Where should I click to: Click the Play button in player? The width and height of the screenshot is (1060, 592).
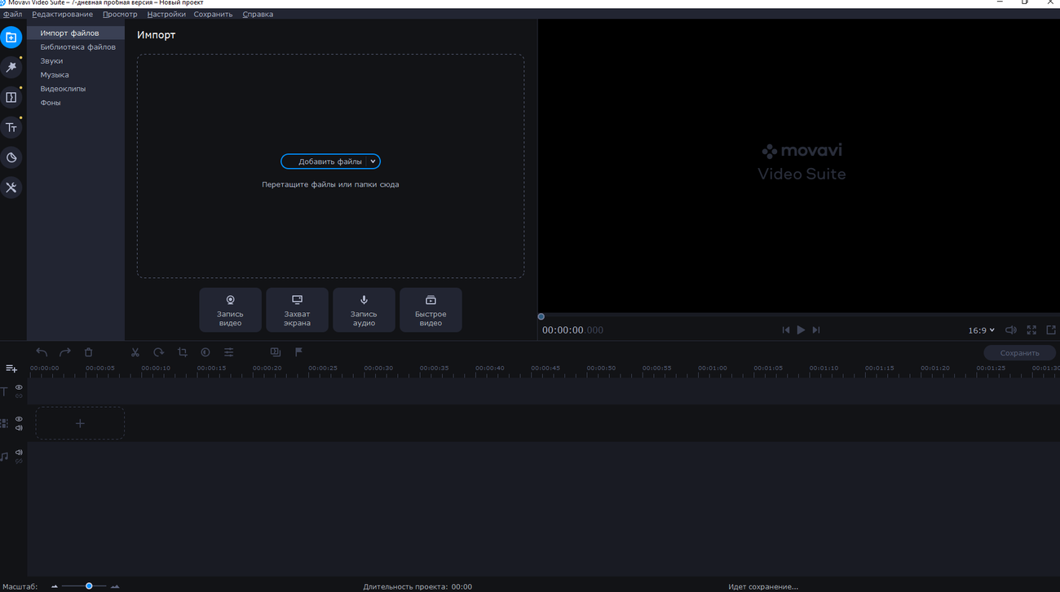tap(801, 330)
